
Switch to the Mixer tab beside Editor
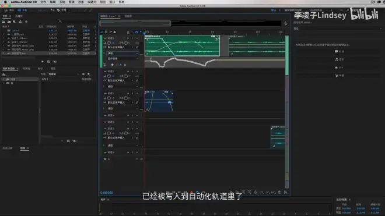pos(128,16)
